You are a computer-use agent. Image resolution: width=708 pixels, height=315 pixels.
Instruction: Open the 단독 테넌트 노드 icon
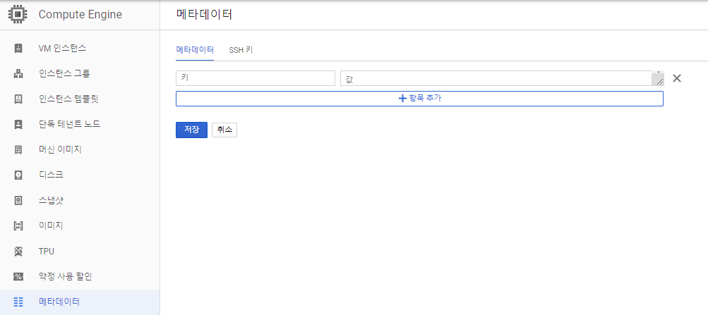[x=18, y=124]
